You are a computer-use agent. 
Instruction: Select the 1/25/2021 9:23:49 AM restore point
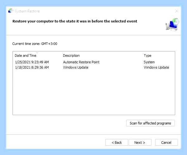[32, 62]
